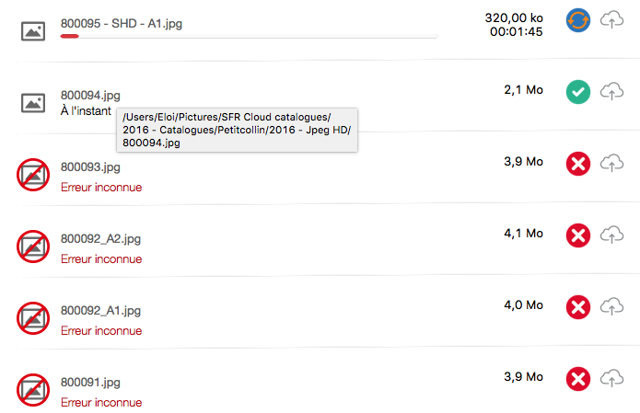This screenshot has width=640, height=413.
Task: Click the red error icon for 800091.jpg
Action: click(577, 378)
